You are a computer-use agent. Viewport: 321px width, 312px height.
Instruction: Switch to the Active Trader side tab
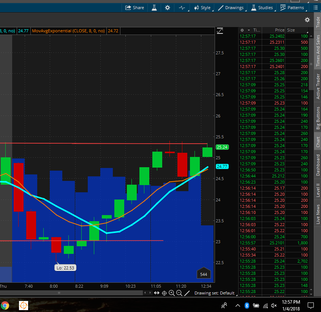[x=318, y=86]
